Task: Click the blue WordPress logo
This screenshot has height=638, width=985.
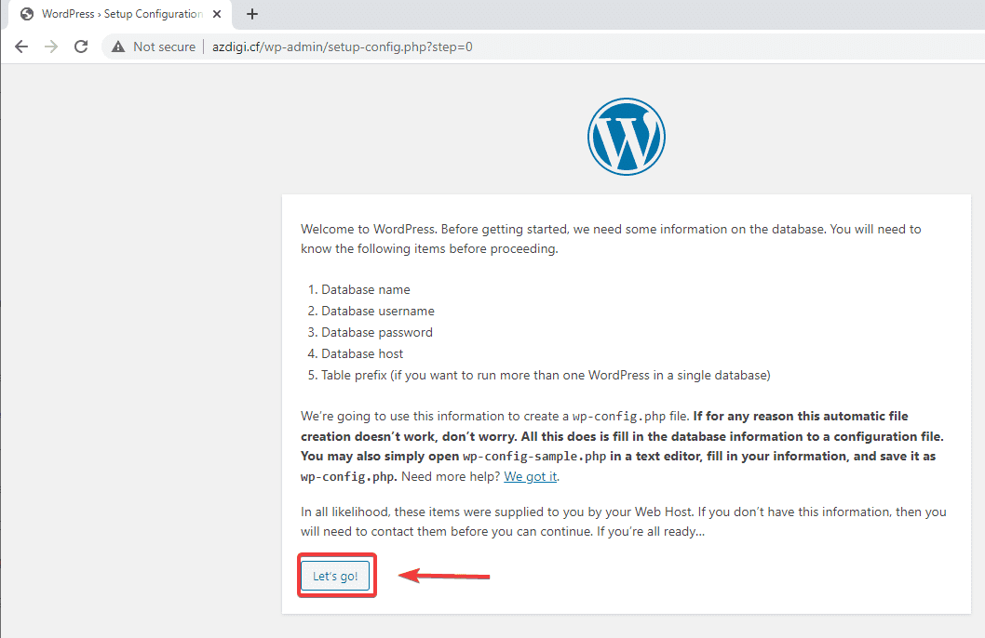Action: tap(626, 137)
